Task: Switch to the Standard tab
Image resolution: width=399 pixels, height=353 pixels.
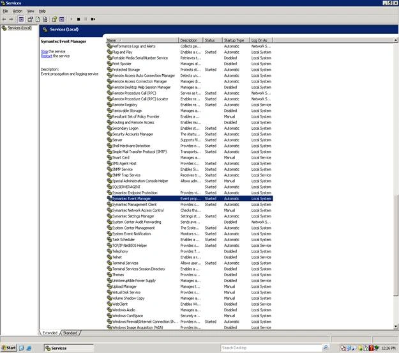Action: [x=70, y=333]
